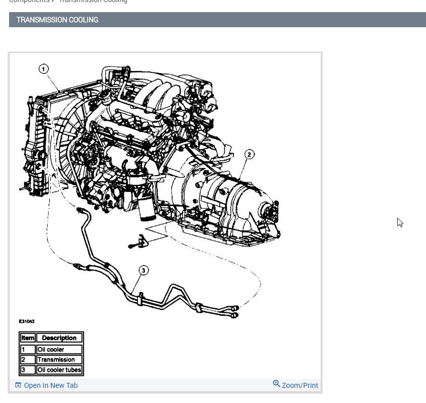Open In New Tab link text
Viewport: 426px width, 403px height.
(x=51, y=385)
